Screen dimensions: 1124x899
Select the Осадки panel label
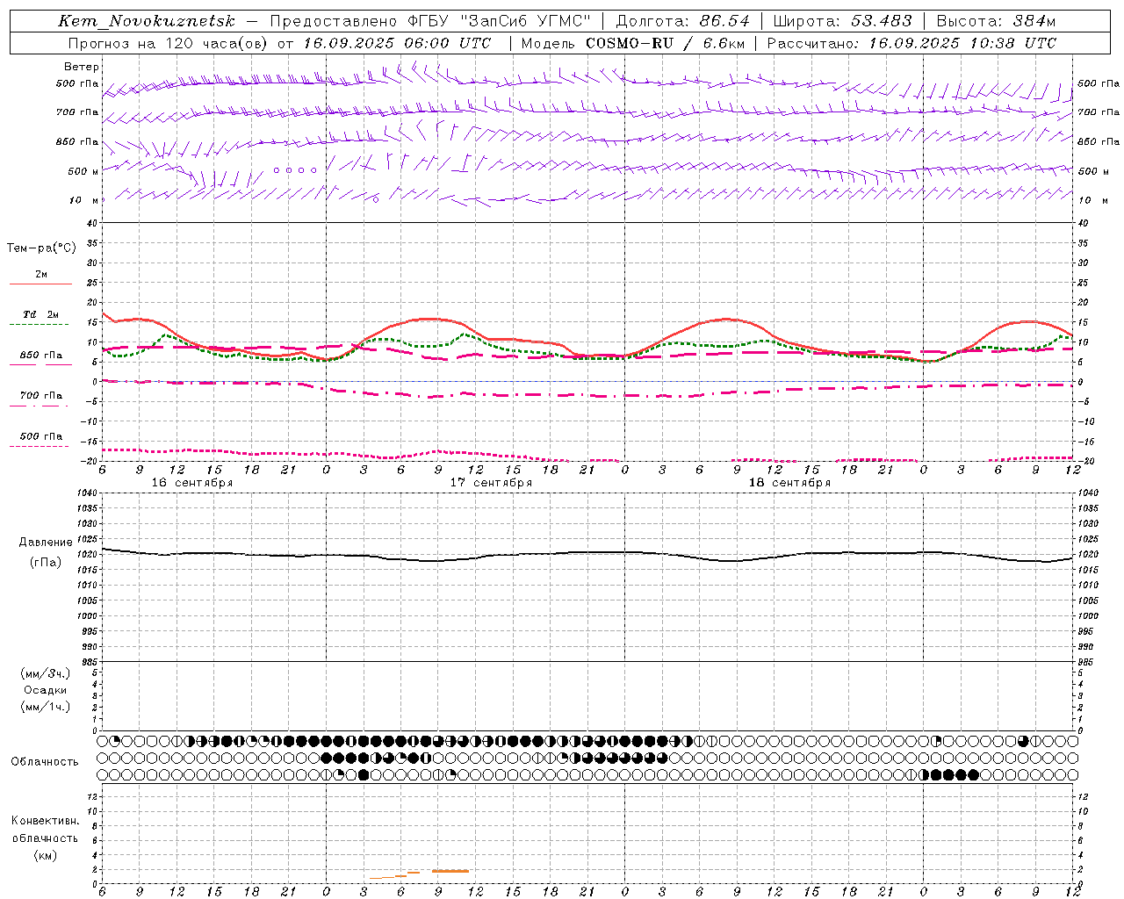tap(46, 690)
